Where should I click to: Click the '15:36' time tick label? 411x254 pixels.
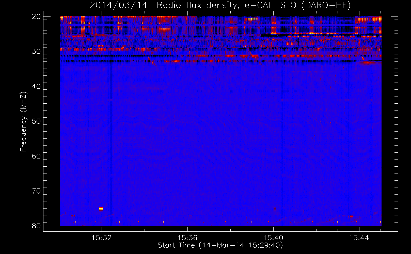tap(187, 238)
